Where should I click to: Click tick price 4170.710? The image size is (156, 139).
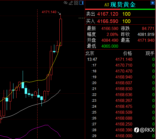124,65
